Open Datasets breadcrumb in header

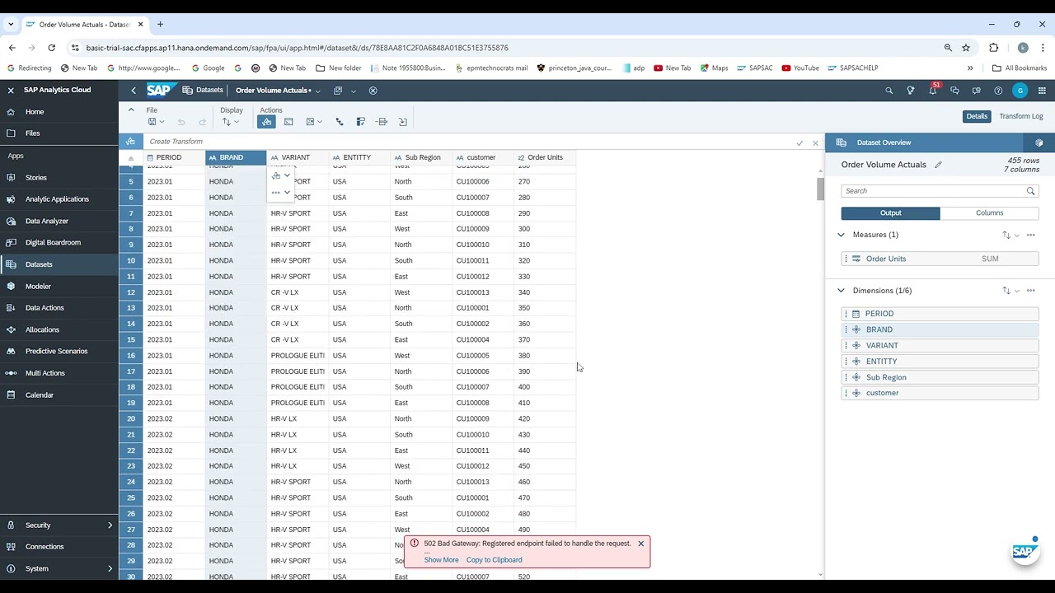203,90
